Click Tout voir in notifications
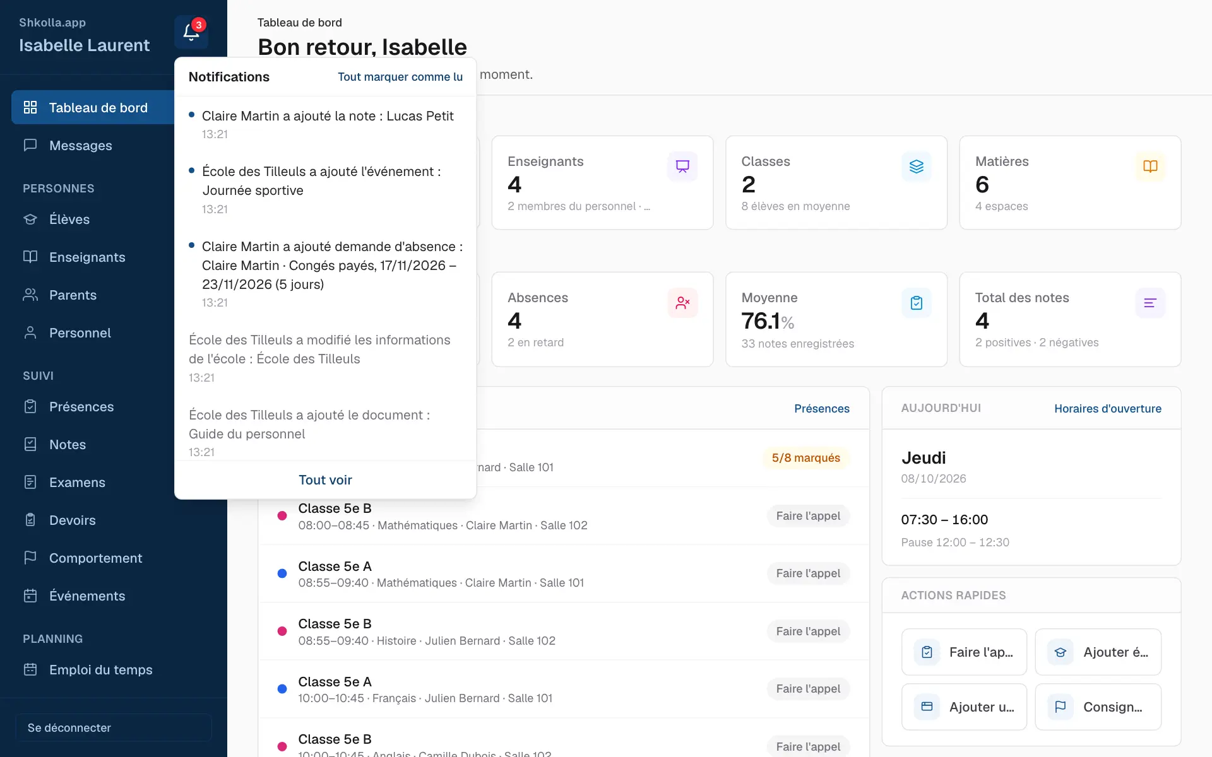This screenshot has width=1212, height=757. 325,479
